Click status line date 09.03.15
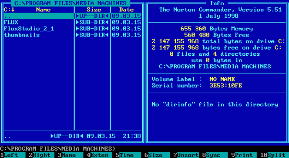The width and height of the screenshot is (289, 158). (101, 136)
